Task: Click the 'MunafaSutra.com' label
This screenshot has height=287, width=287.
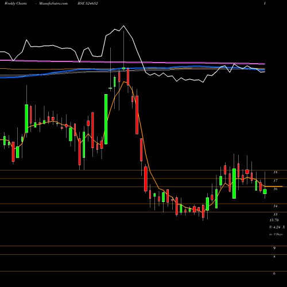Action: 53,3
